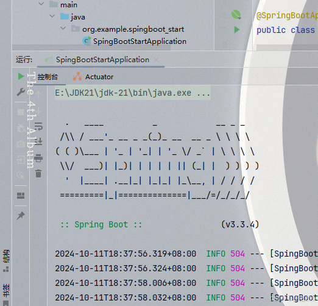Click the SpingBootStartApplication class icon in the tree
Image resolution: width=318 pixels, height=306 pixels.
[x=87, y=41]
